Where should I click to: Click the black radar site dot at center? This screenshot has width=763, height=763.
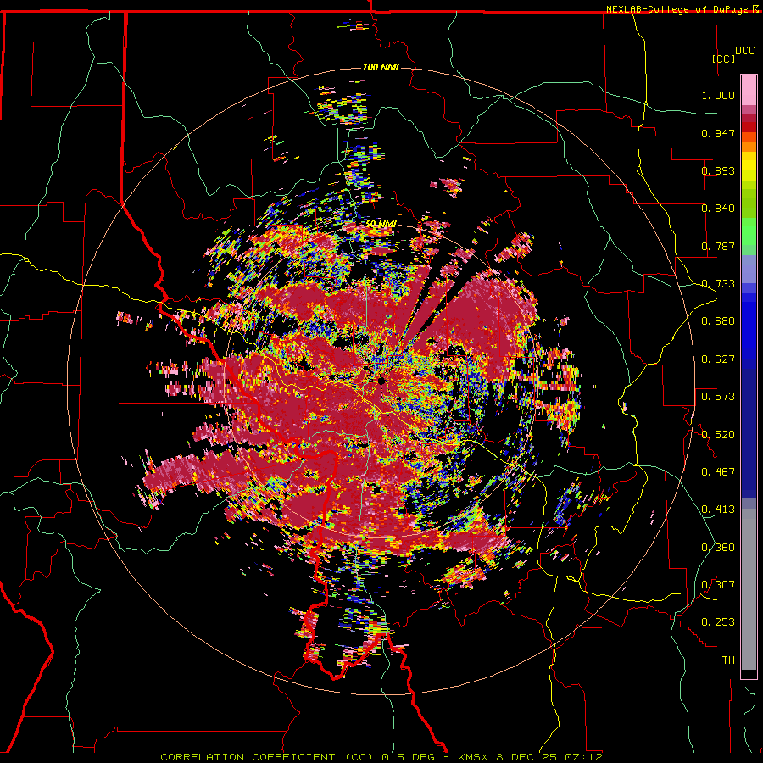(x=381, y=380)
